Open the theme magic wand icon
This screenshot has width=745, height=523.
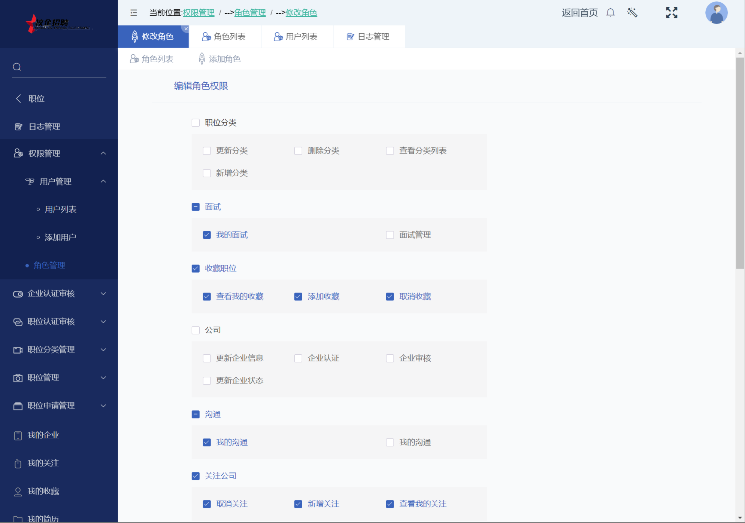click(632, 13)
